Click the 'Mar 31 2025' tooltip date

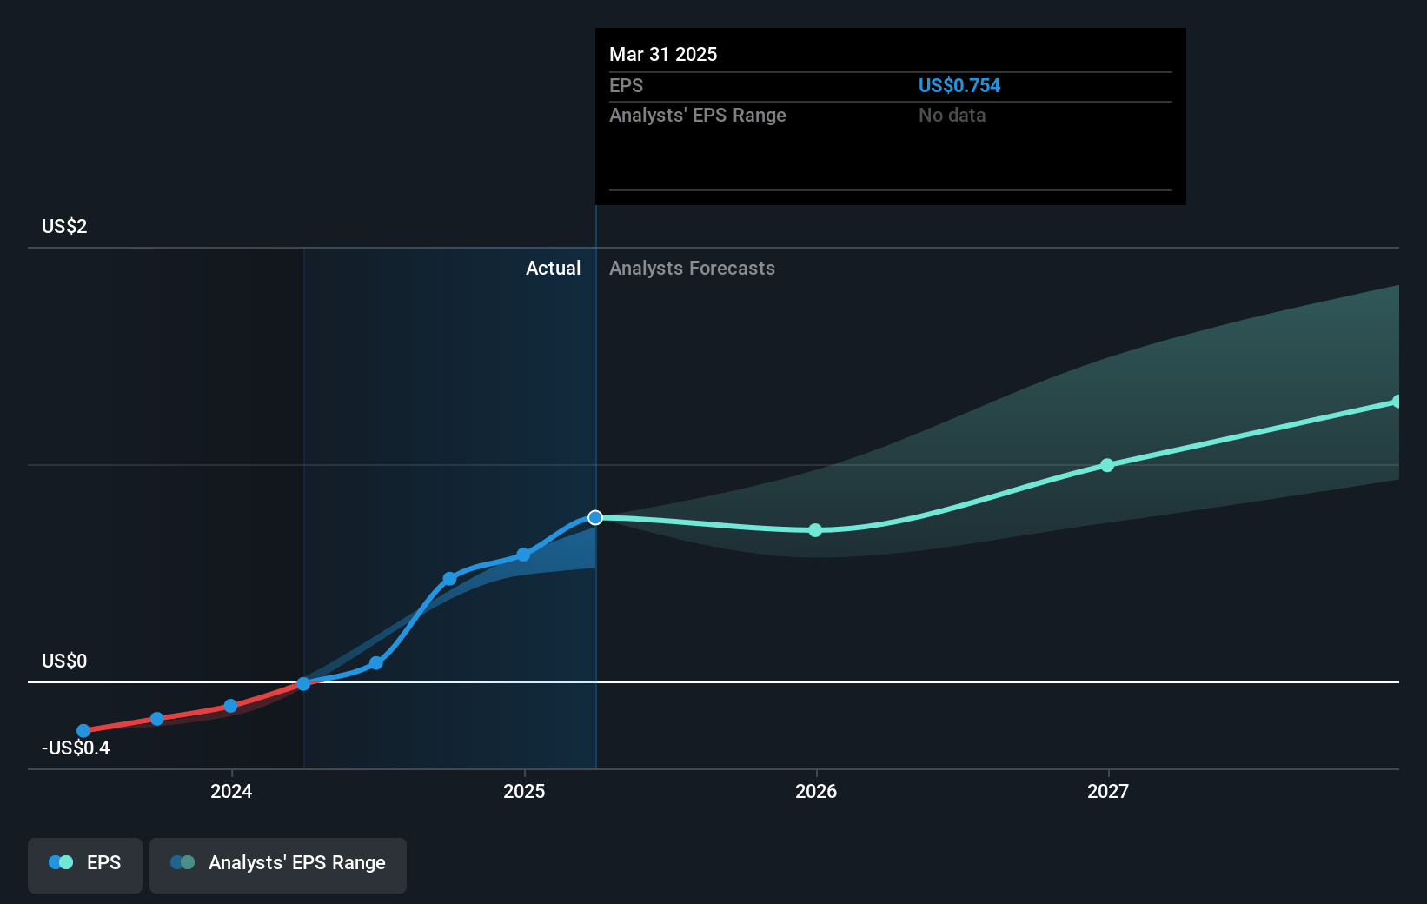(663, 54)
